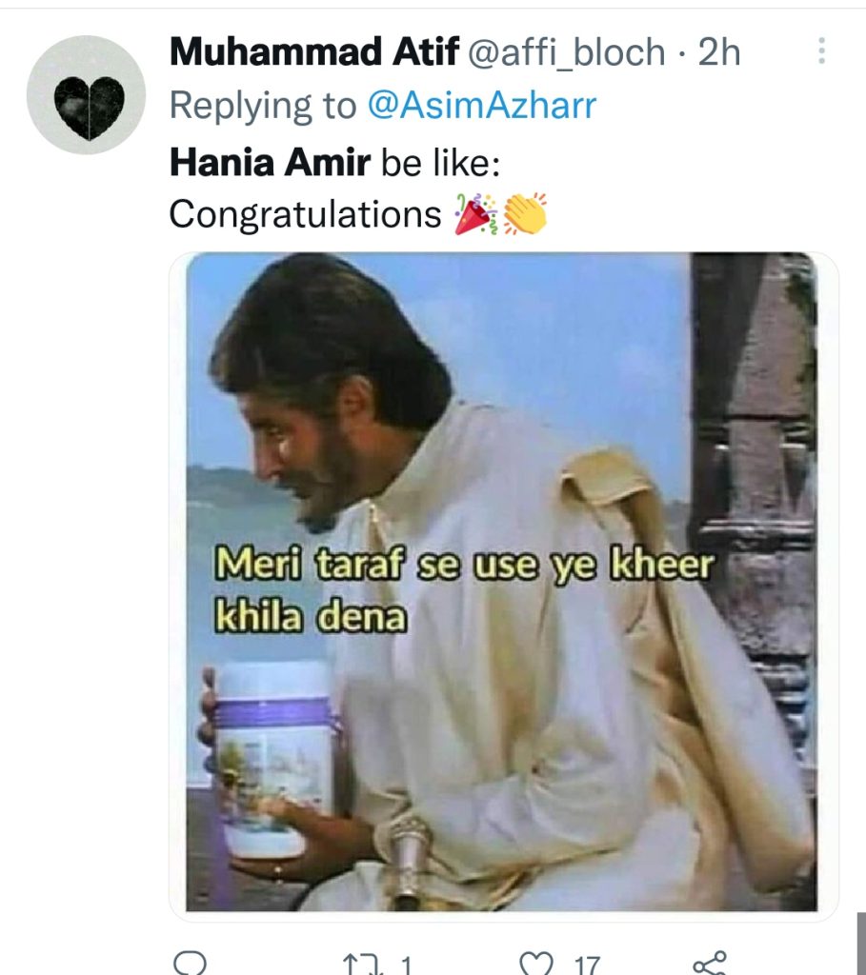Like the tweet with the heart icon
This screenshot has height=975, width=866.
click(535, 964)
